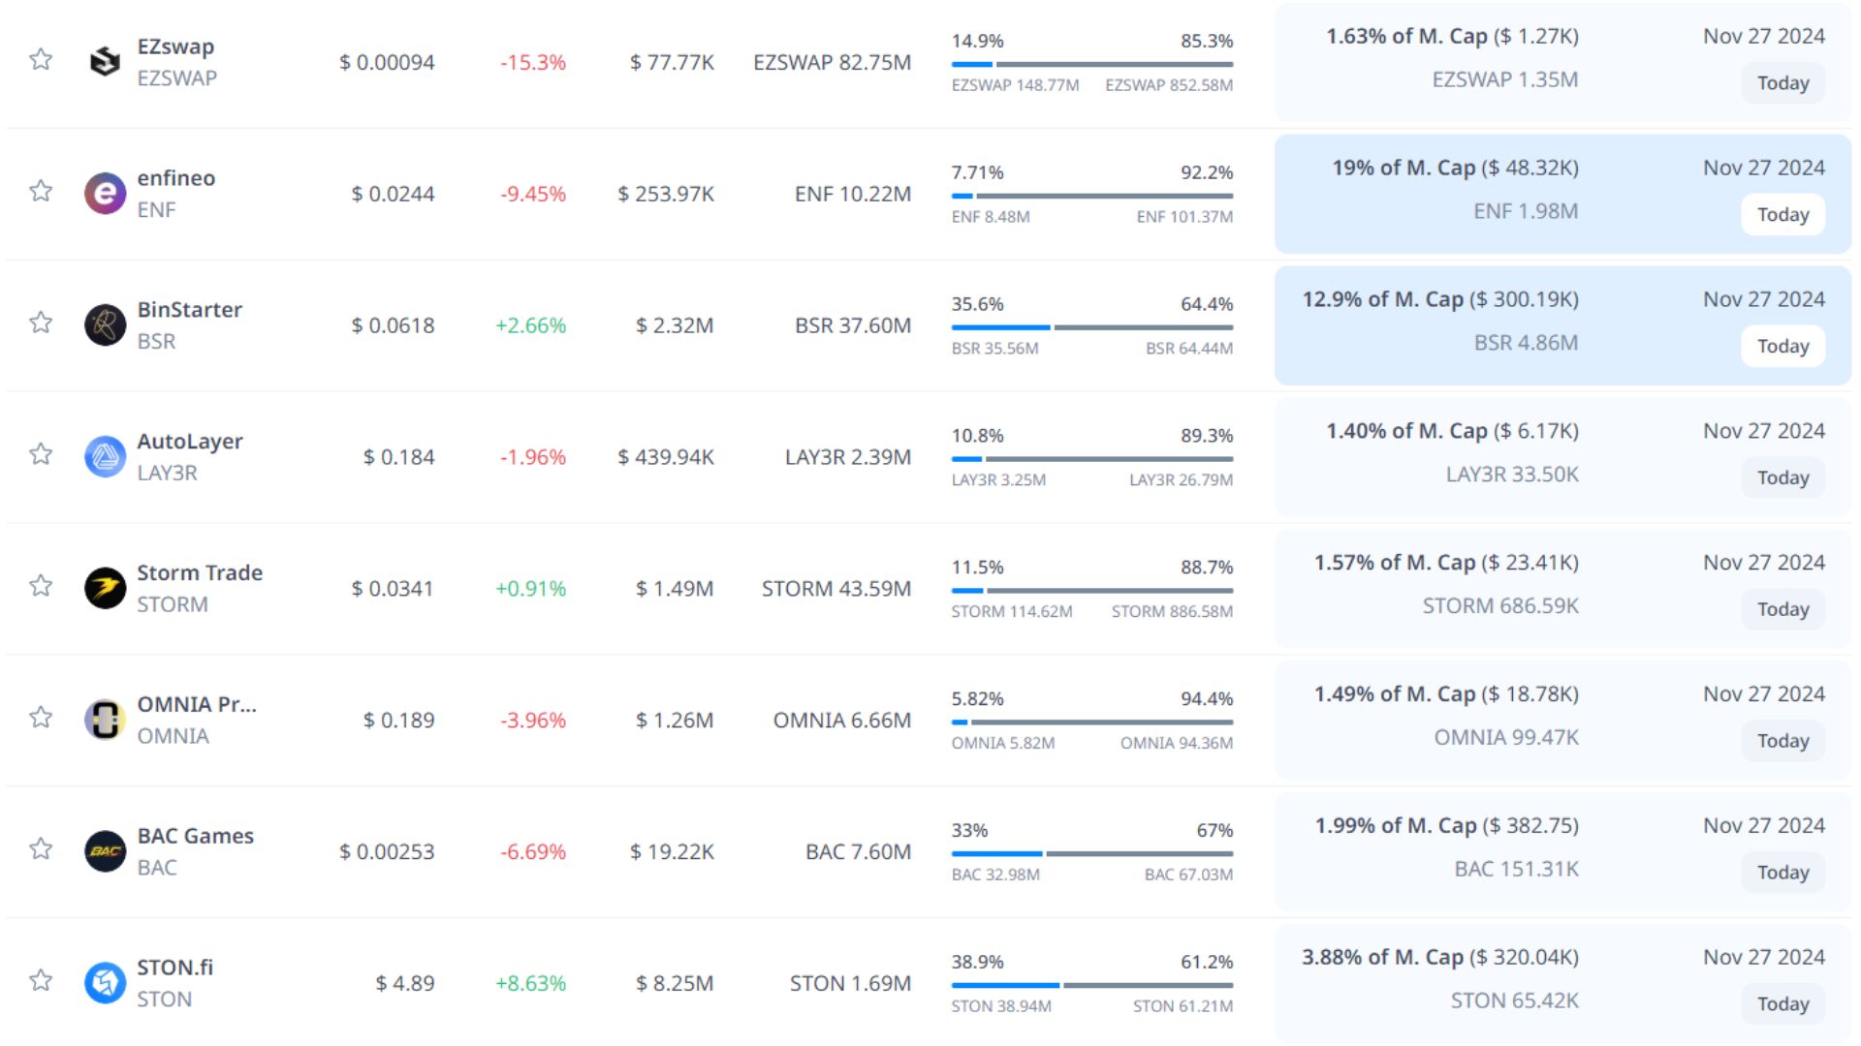Click the Today button in enfineo row
The width and height of the screenshot is (1861, 1046).
click(x=1782, y=215)
